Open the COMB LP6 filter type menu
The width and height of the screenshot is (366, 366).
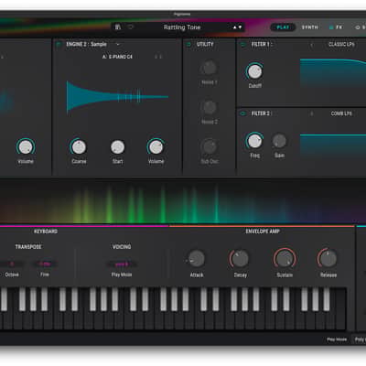[x=341, y=113]
